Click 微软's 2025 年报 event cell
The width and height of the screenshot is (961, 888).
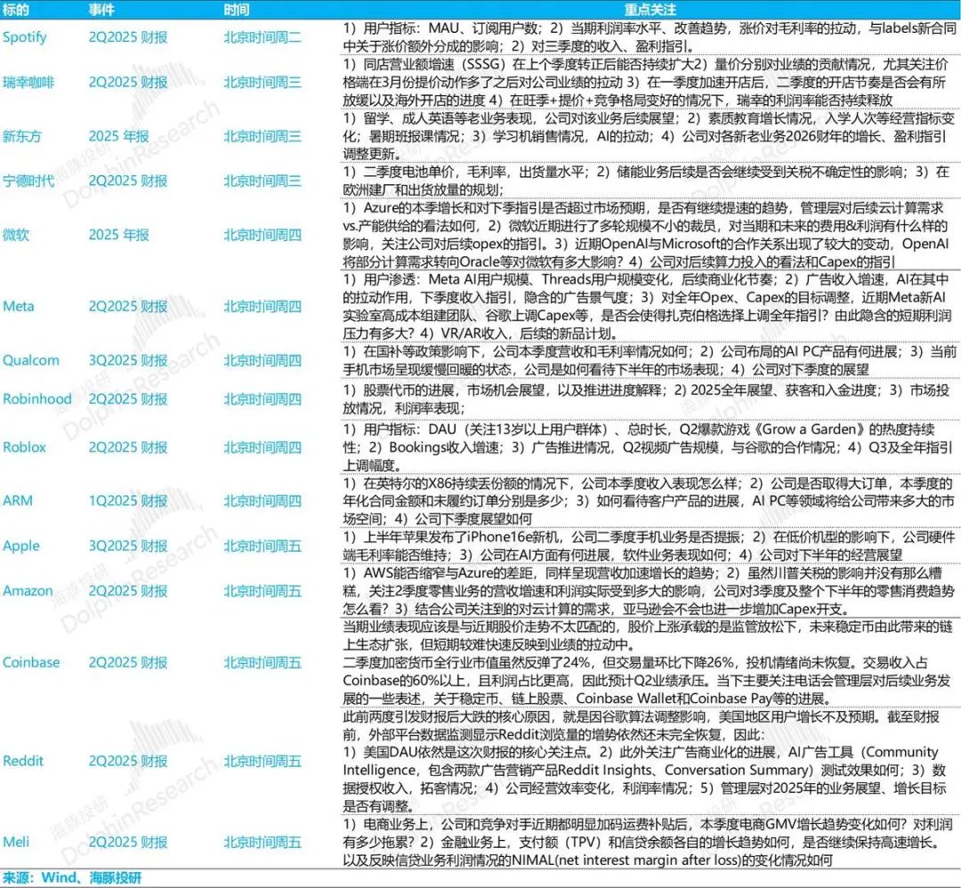(119, 235)
